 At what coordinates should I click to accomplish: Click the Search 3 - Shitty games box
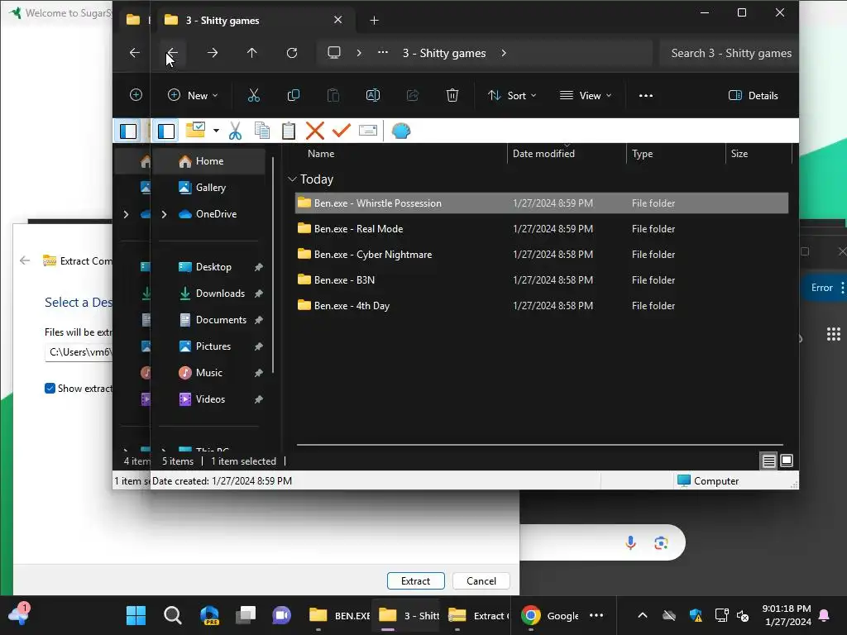729,53
